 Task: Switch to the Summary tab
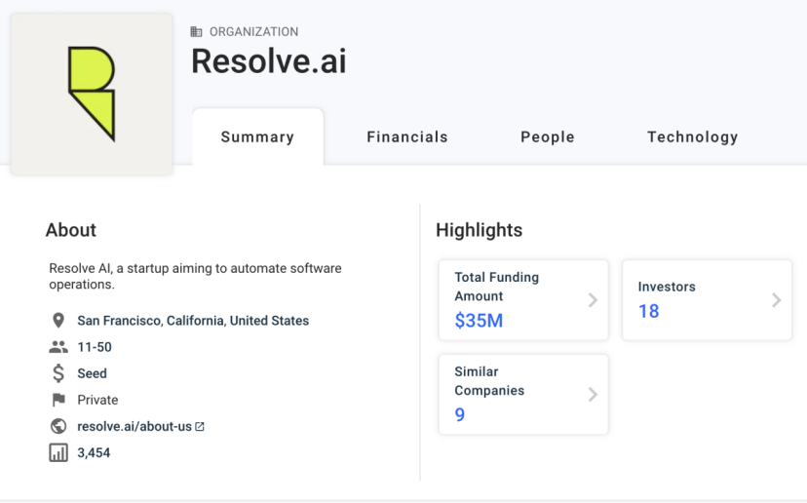point(258,136)
